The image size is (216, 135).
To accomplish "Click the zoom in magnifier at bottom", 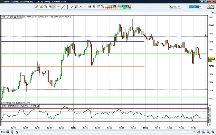I will pos(213,132).
